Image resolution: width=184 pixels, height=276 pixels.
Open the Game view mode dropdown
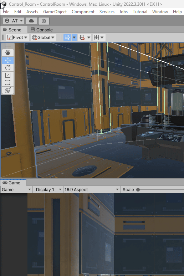(16, 190)
